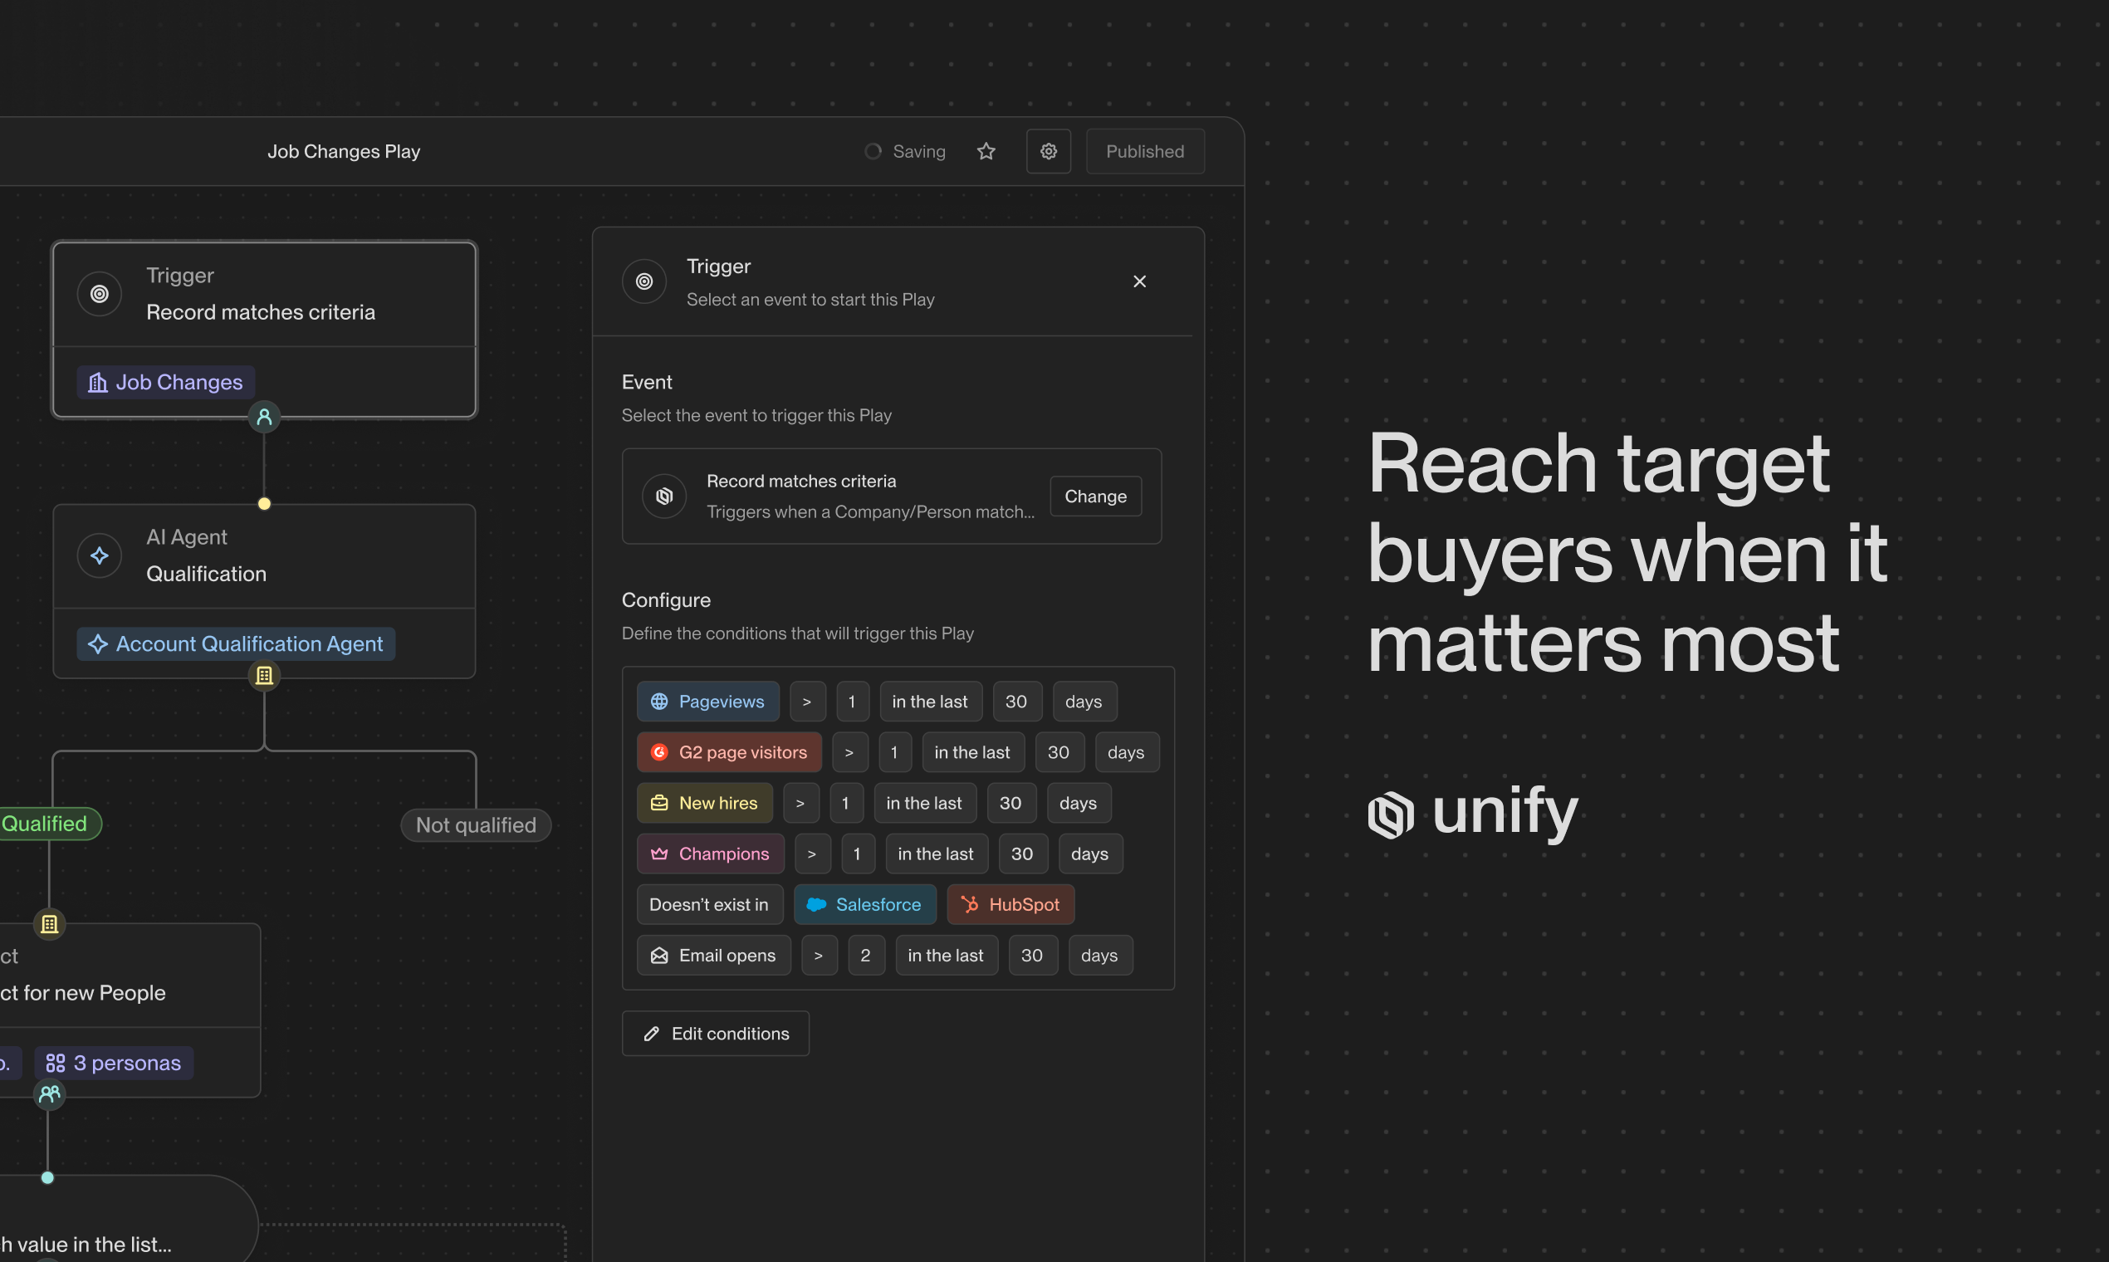Click the Salesforce condition chip
The image size is (2109, 1262).
(x=864, y=904)
